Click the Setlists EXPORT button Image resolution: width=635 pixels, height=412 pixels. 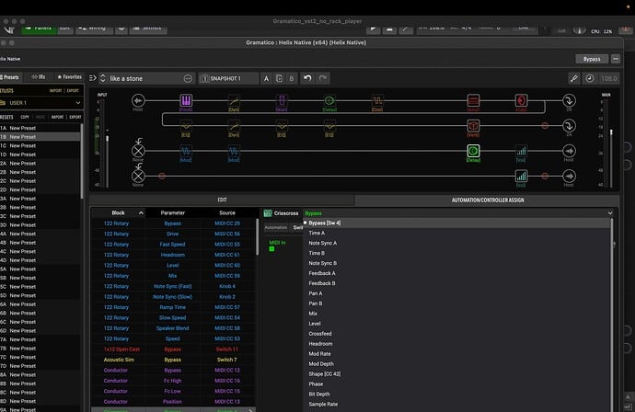[x=73, y=91]
